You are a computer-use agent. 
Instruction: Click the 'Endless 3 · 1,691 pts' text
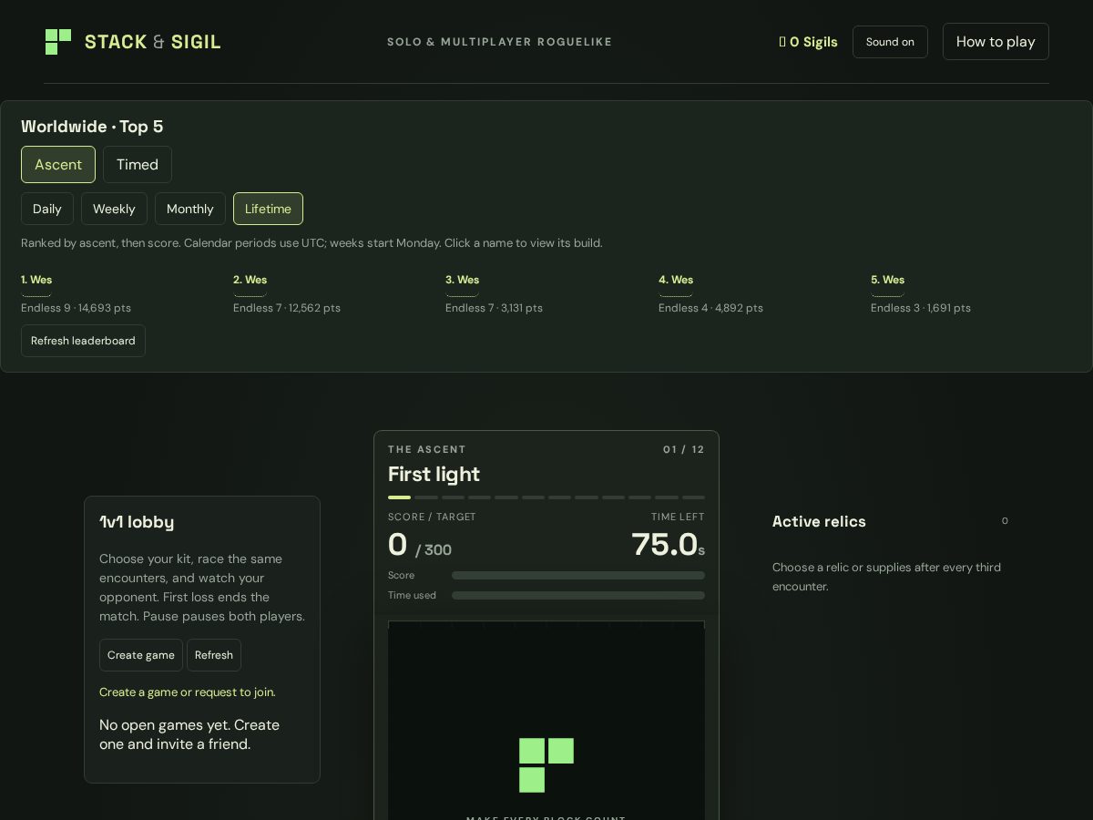(921, 308)
